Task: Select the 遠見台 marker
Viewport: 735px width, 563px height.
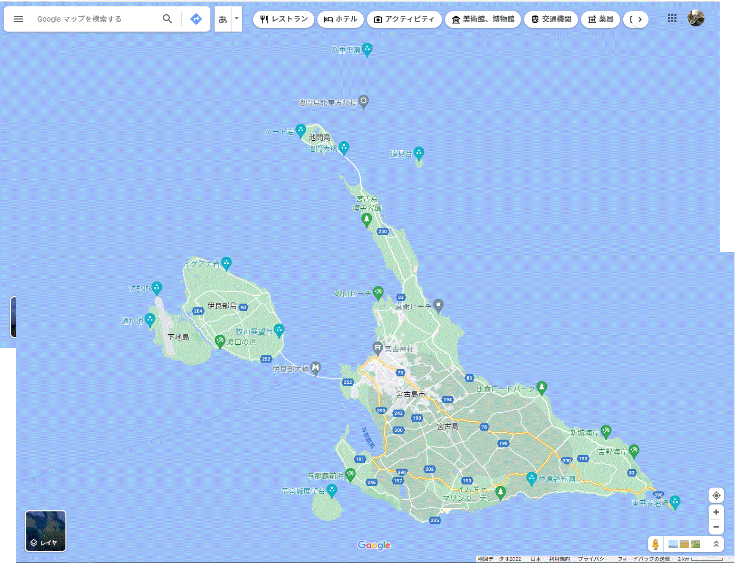Action: coord(419,153)
